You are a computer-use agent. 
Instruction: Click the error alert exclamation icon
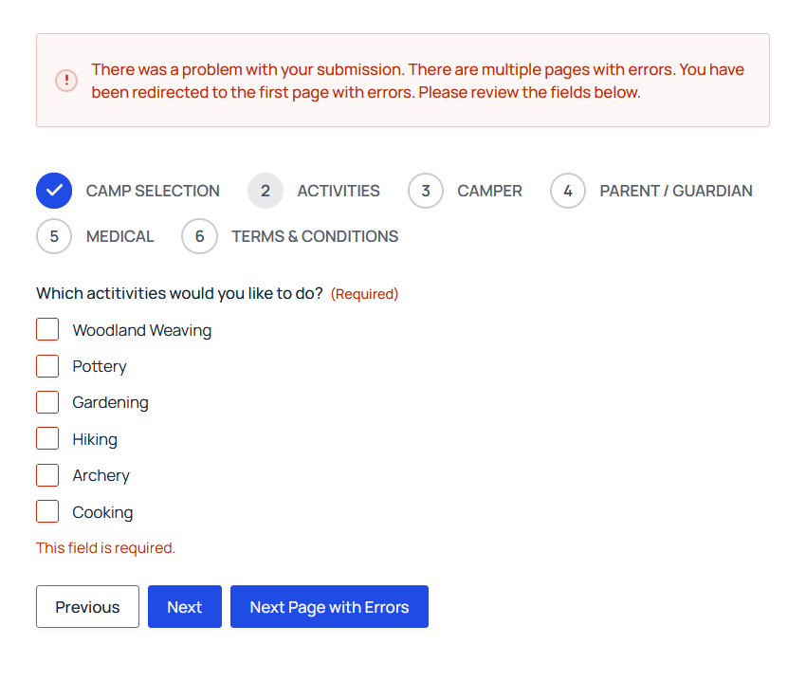click(66, 81)
